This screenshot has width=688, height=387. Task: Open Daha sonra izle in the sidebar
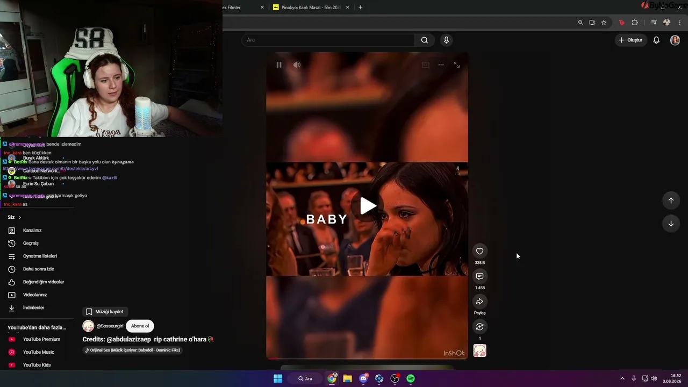(38, 269)
